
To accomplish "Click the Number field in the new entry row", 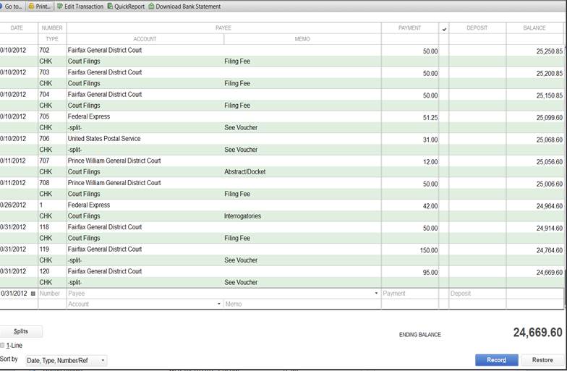I will (51, 294).
